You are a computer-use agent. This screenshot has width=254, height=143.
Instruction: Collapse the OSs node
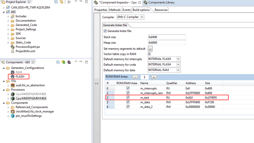tap(4, 81)
